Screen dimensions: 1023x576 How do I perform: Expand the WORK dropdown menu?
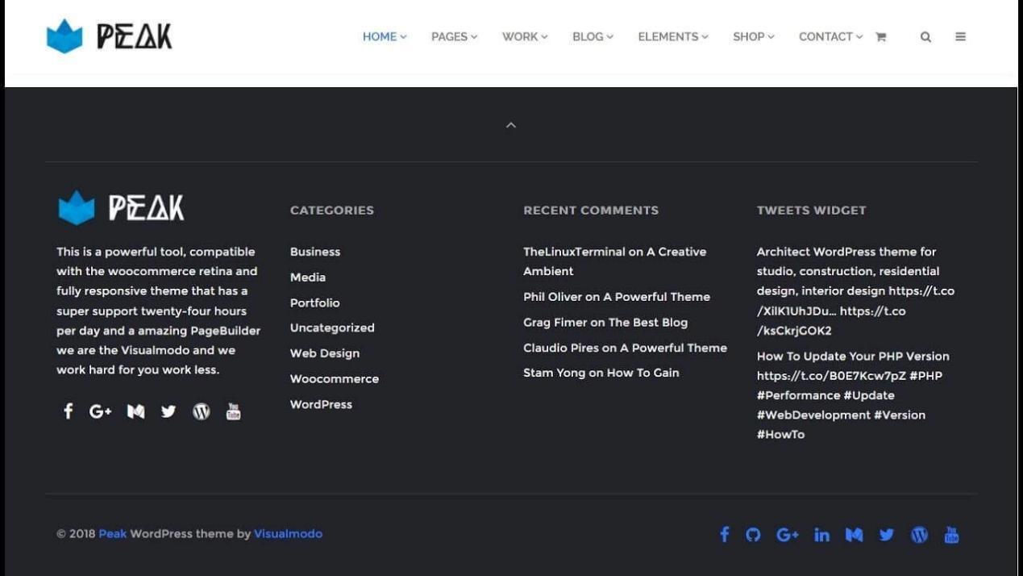coord(525,37)
